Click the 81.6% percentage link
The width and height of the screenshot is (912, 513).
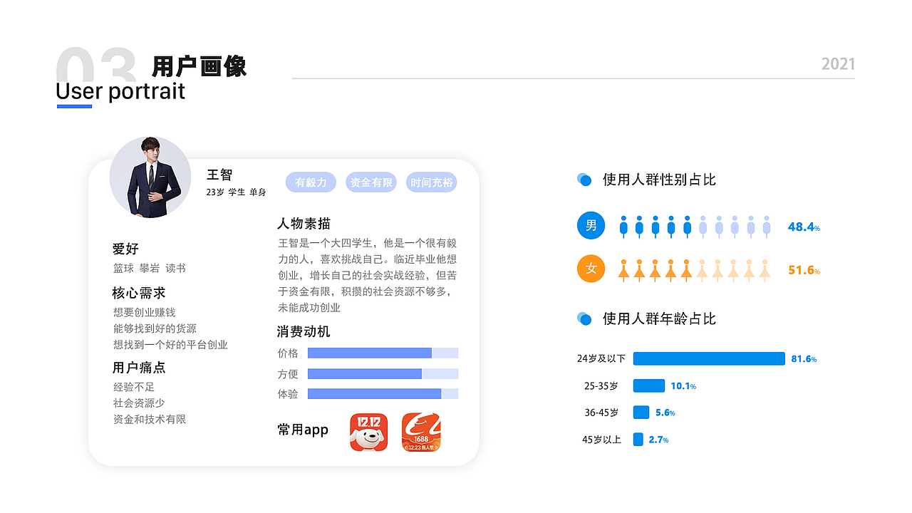pos(802,358)
